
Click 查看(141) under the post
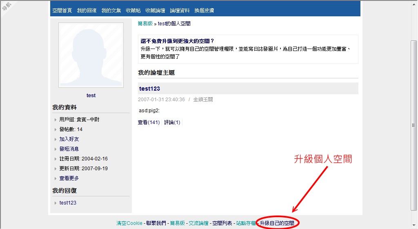(x=149, y=122)
